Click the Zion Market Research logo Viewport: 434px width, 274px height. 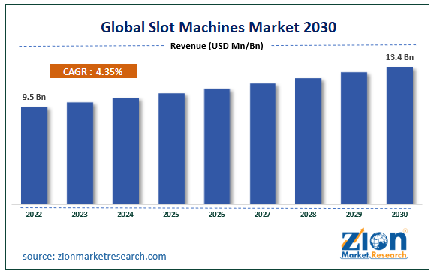tap(374, 243)
